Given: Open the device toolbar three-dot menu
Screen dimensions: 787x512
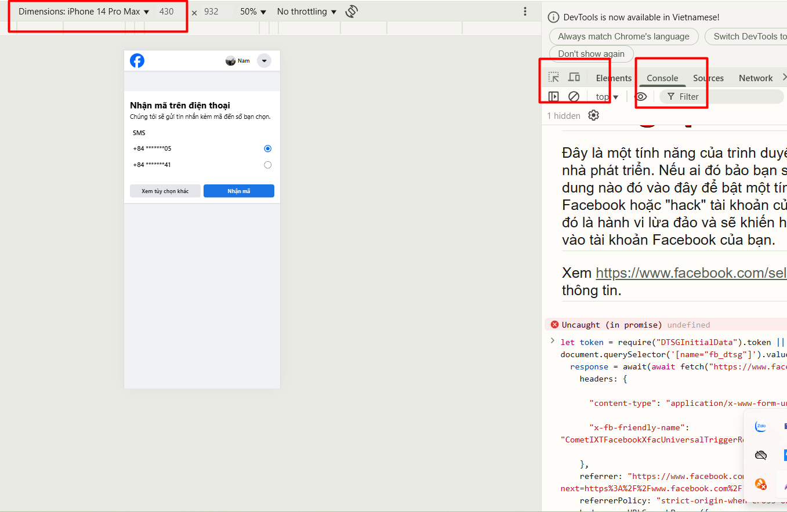Looking at the screenshot, I should pos(525,12).
